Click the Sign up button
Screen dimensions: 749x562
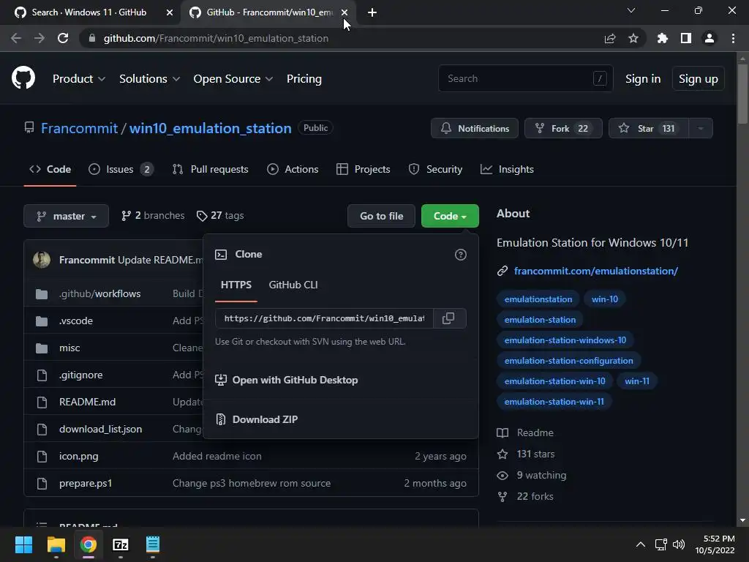[x=698, y=79]
